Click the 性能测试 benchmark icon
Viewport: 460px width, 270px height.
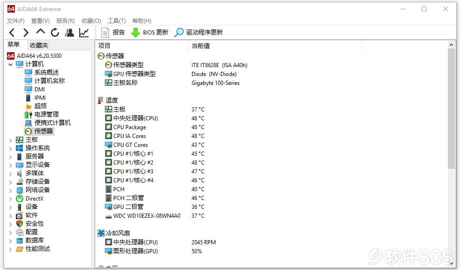(x=20, y=249)
